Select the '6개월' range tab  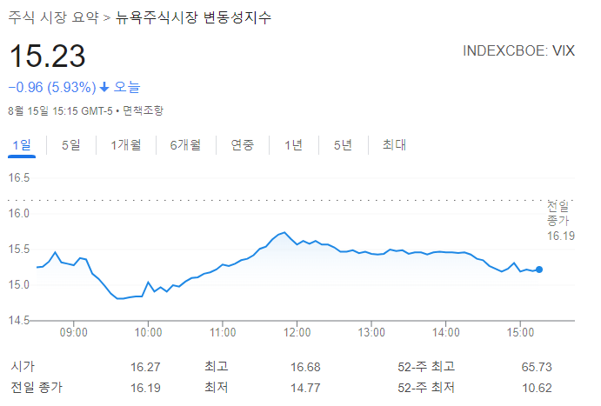click(185, 145)
